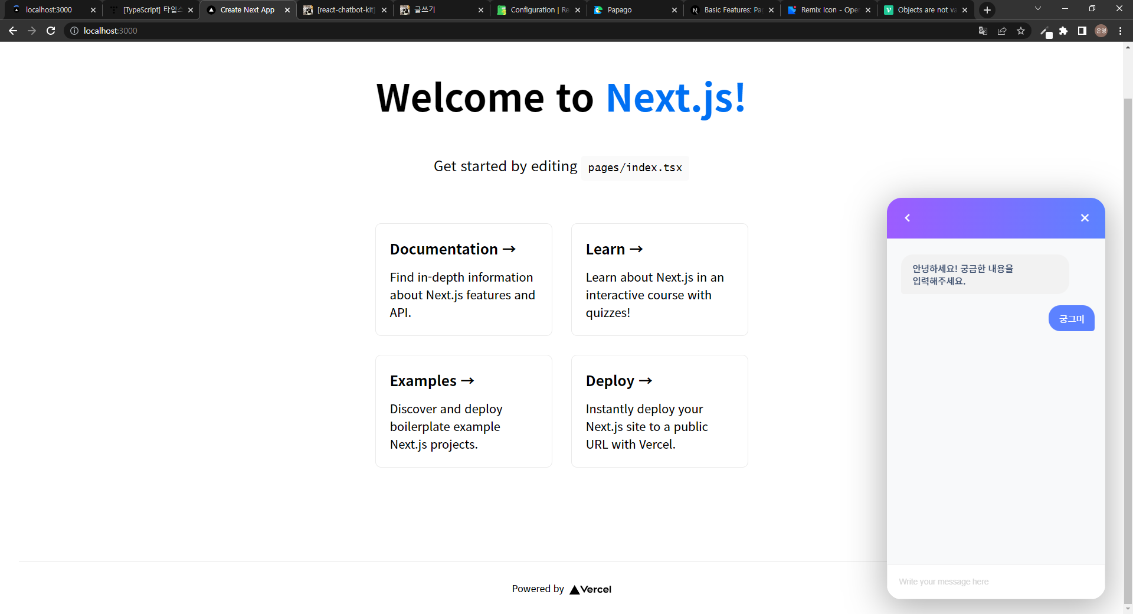Click the browser forward arrow
The height and width of the screenshot is (614, 1133).
tap(32, 31)
